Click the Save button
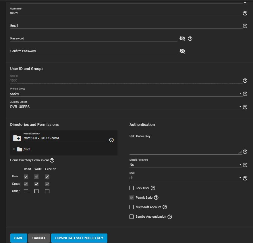The height and width of the screenshot is (243, 253). [x=19, y=238]
